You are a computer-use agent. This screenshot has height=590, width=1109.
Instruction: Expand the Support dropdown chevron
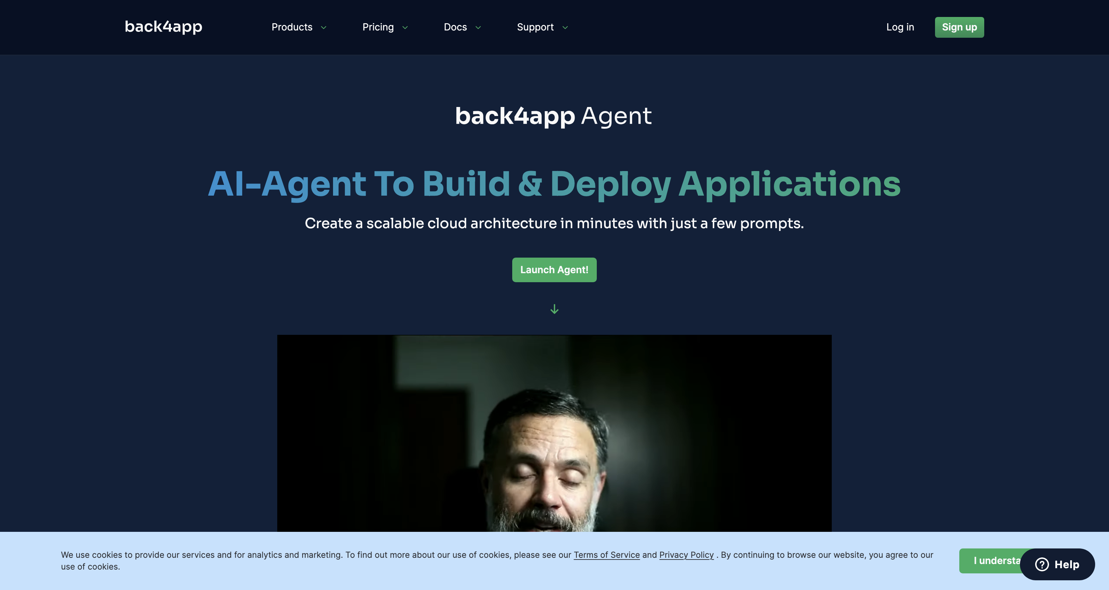pos(565,27)
